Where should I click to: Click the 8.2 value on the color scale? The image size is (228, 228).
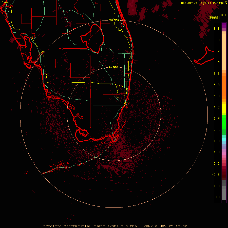tap(217, 51)
